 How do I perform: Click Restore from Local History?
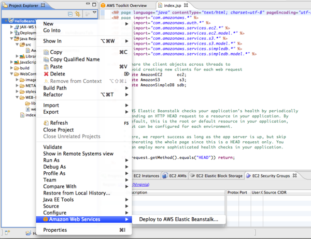tap(84, 193)
